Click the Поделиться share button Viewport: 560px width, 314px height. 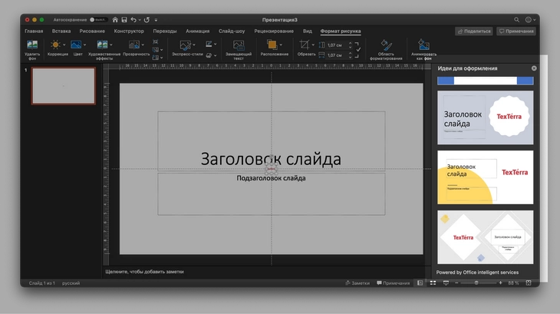click(x=474, y=31)
